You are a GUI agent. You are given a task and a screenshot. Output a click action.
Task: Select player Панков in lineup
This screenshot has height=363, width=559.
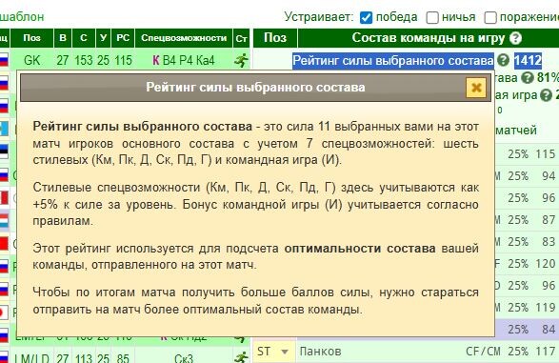coord(320,352)
